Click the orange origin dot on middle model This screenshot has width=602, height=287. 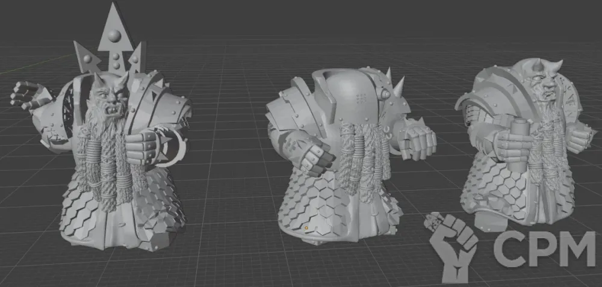(x=306, y=228)
